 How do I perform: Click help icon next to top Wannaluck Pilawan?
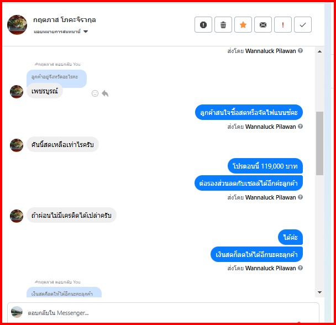pos(301,51)
